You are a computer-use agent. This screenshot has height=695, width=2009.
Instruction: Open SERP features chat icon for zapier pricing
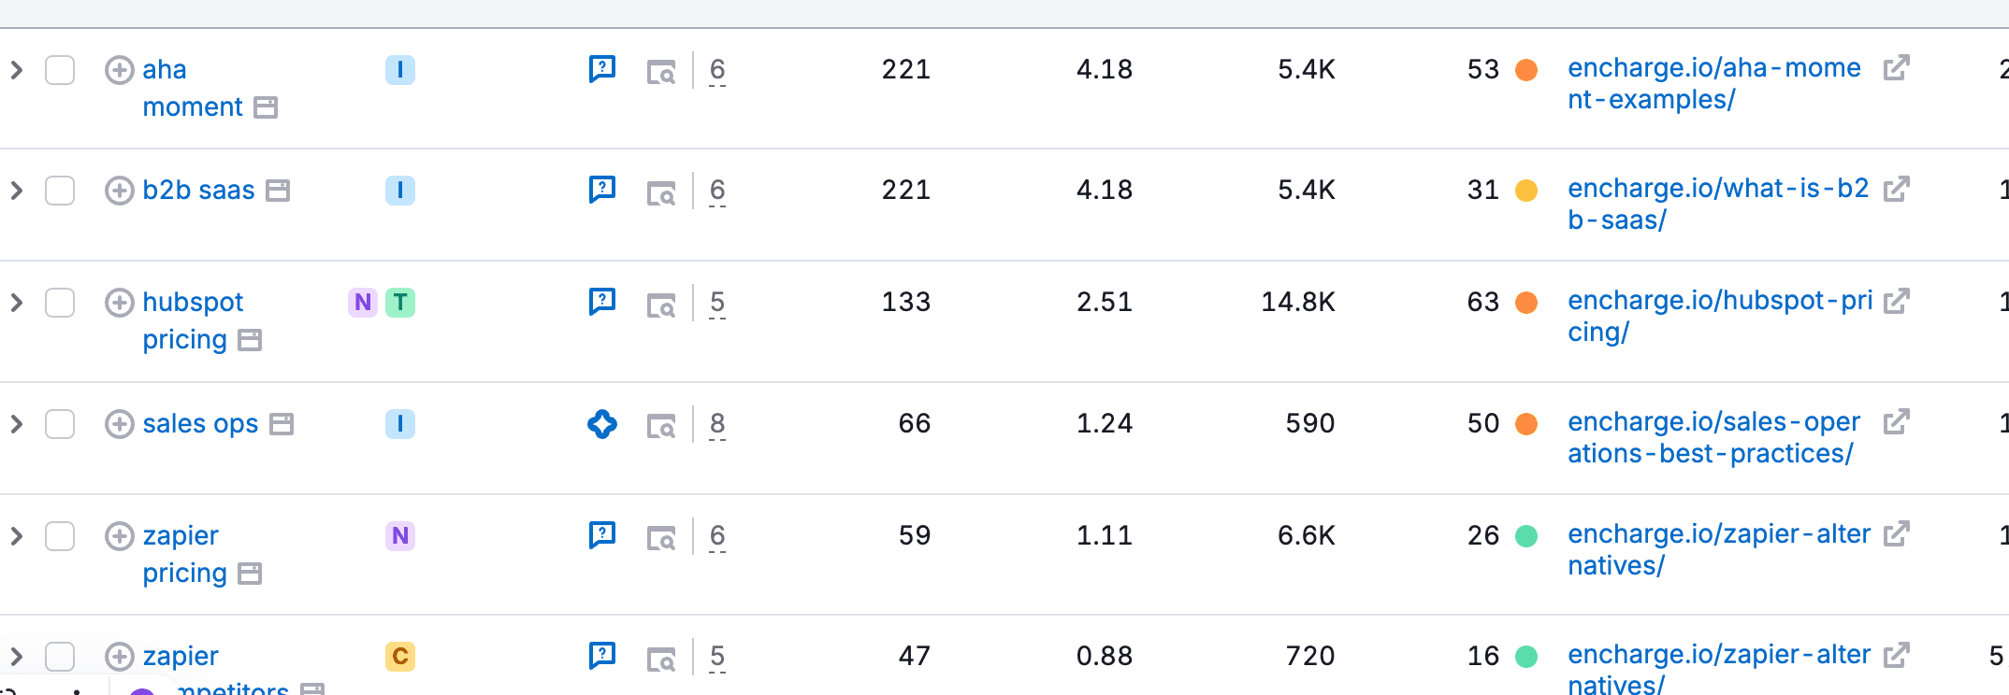click(x=602, y=535)
